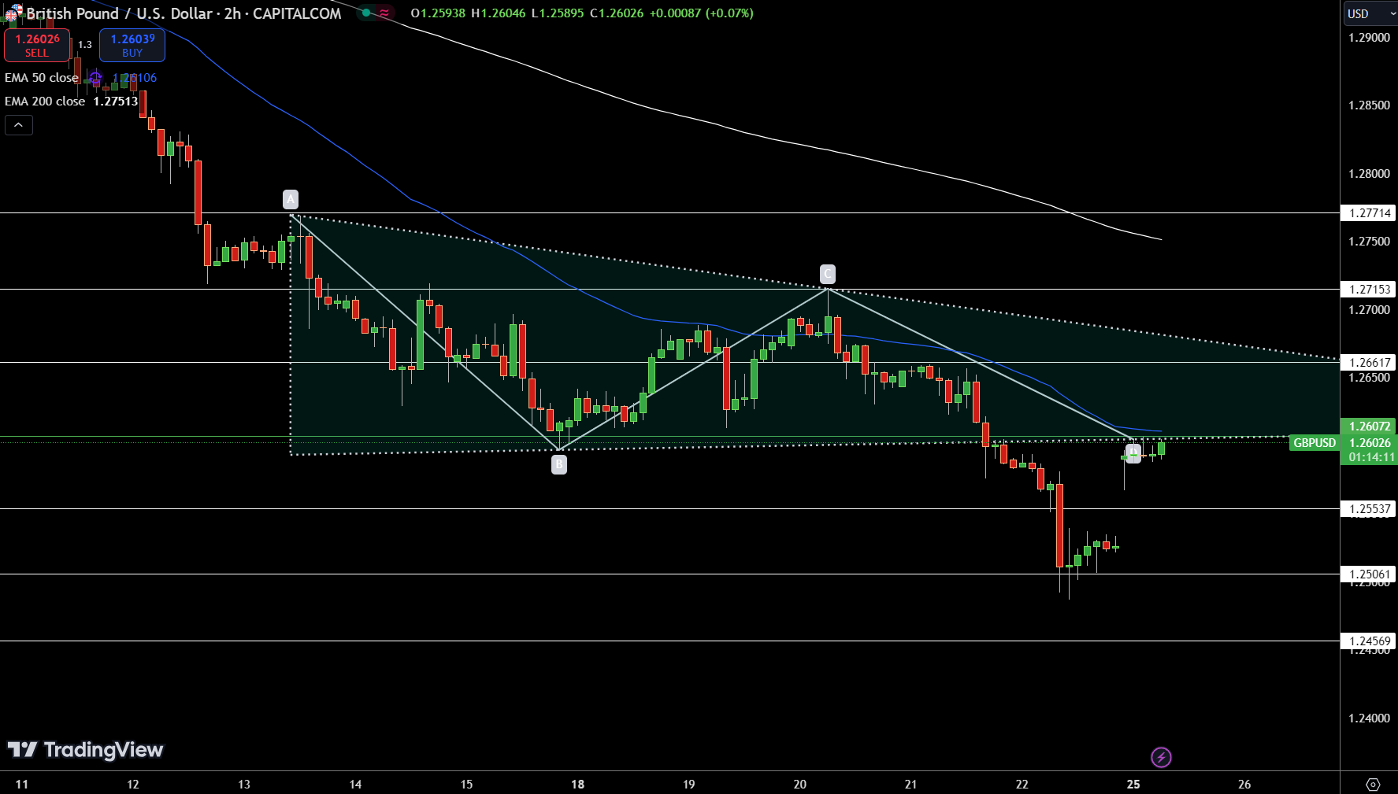Click the 1.25537 horizontal line price label
This screenshot has width=1398, height=794.
[1369, 509]
